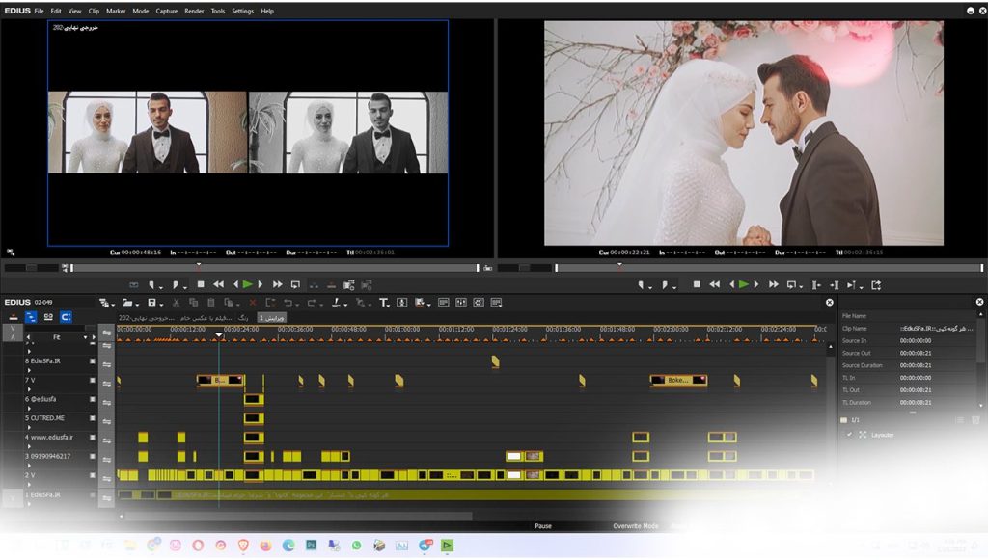Close the information palette panel
The image size is (988, 560).
(980, 302)
